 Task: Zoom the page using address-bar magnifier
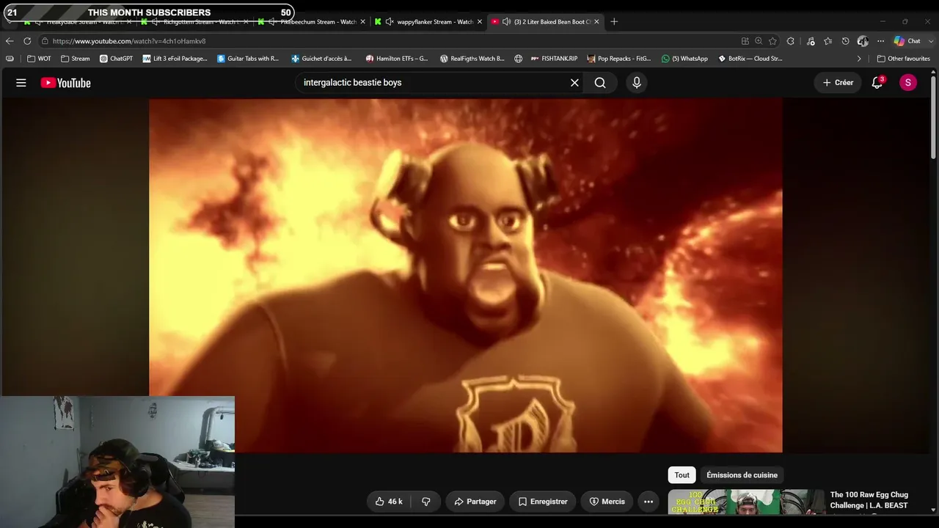pyautogui.click(x=759, y=41)
